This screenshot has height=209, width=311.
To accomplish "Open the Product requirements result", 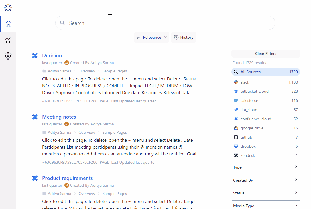I will (67, 178).
